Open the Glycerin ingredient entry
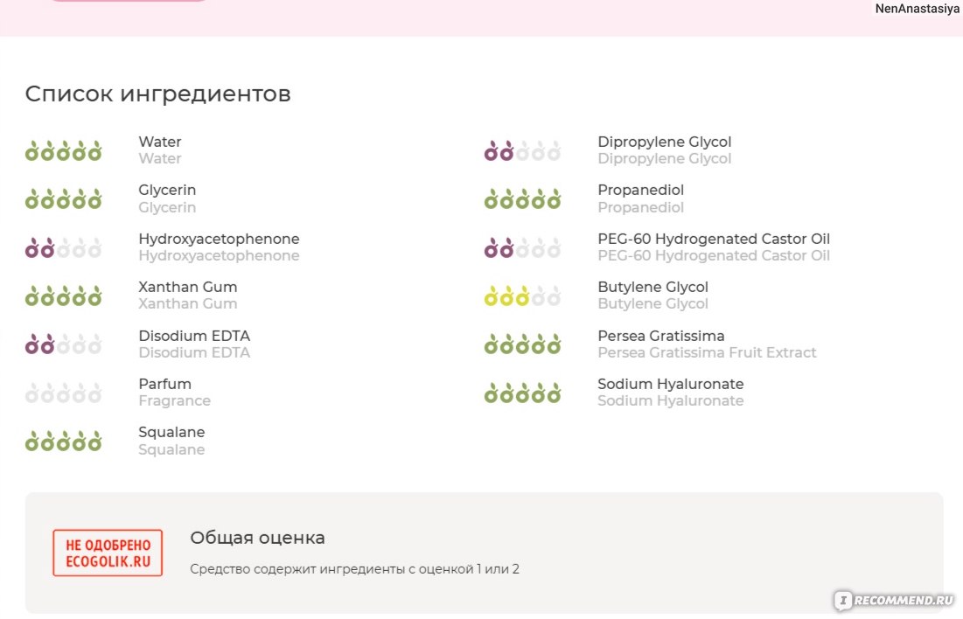This screenshot has width=963, height=619. click(x=167, y=191)
